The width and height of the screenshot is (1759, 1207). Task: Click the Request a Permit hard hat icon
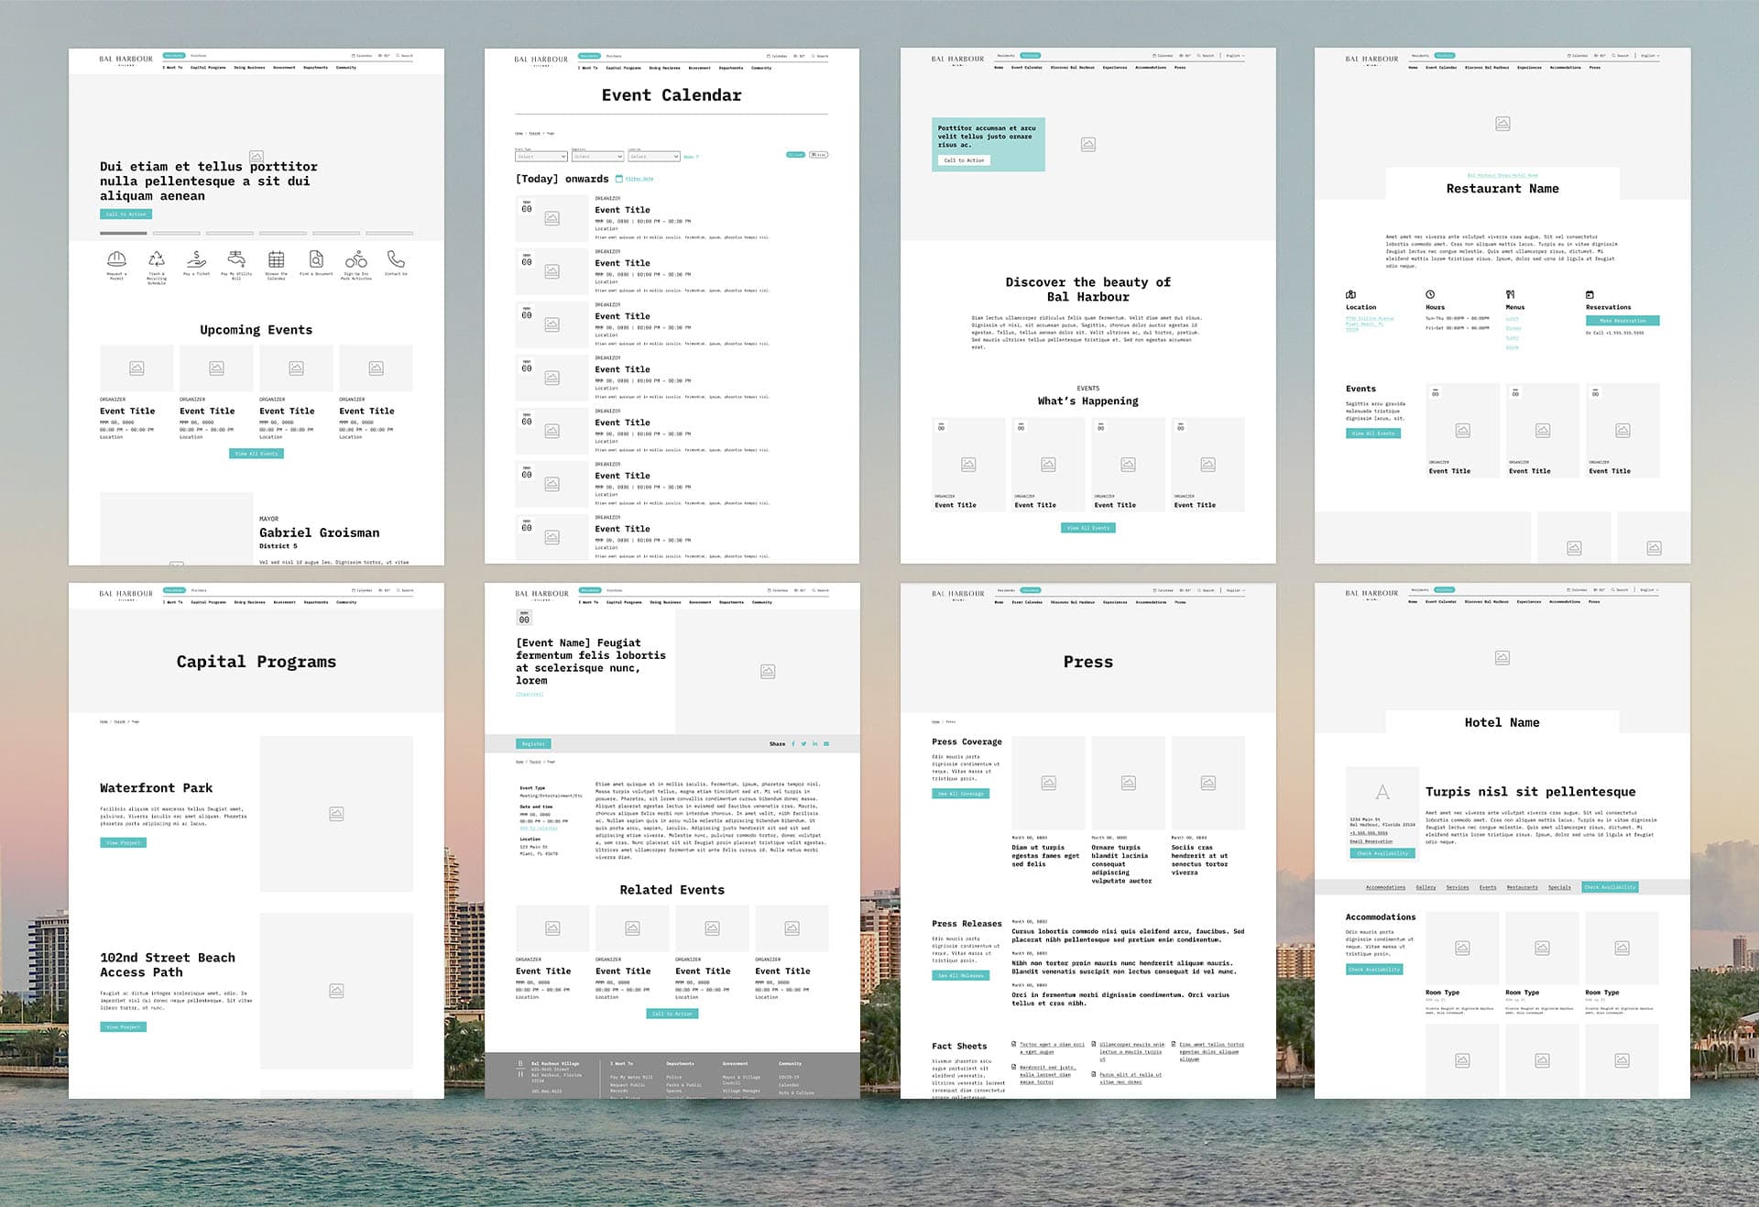(116, 259)
